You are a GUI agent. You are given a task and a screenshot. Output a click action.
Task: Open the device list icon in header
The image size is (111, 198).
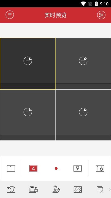(101, 15)
